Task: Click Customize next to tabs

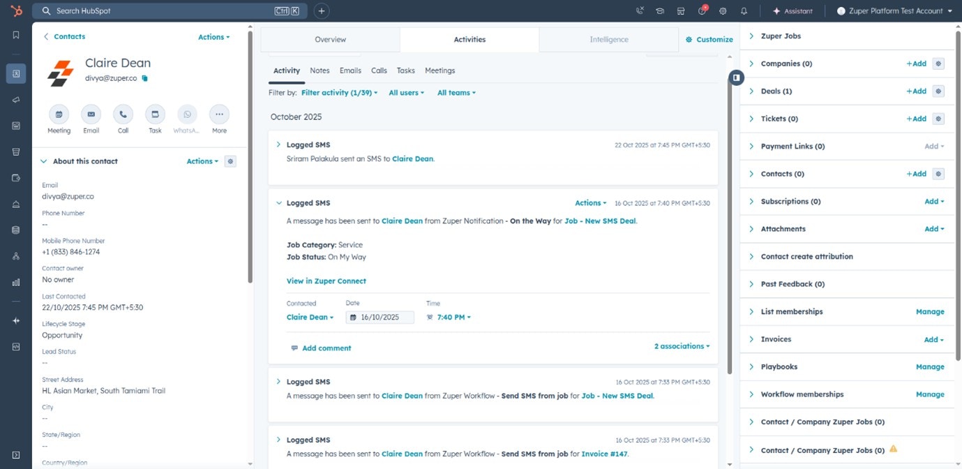Action: [709, 40]
